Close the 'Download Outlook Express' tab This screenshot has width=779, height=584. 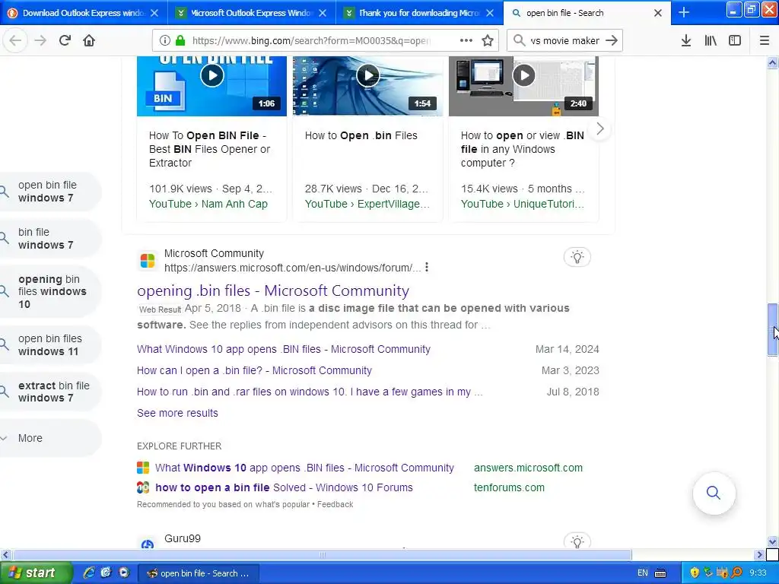154,13
